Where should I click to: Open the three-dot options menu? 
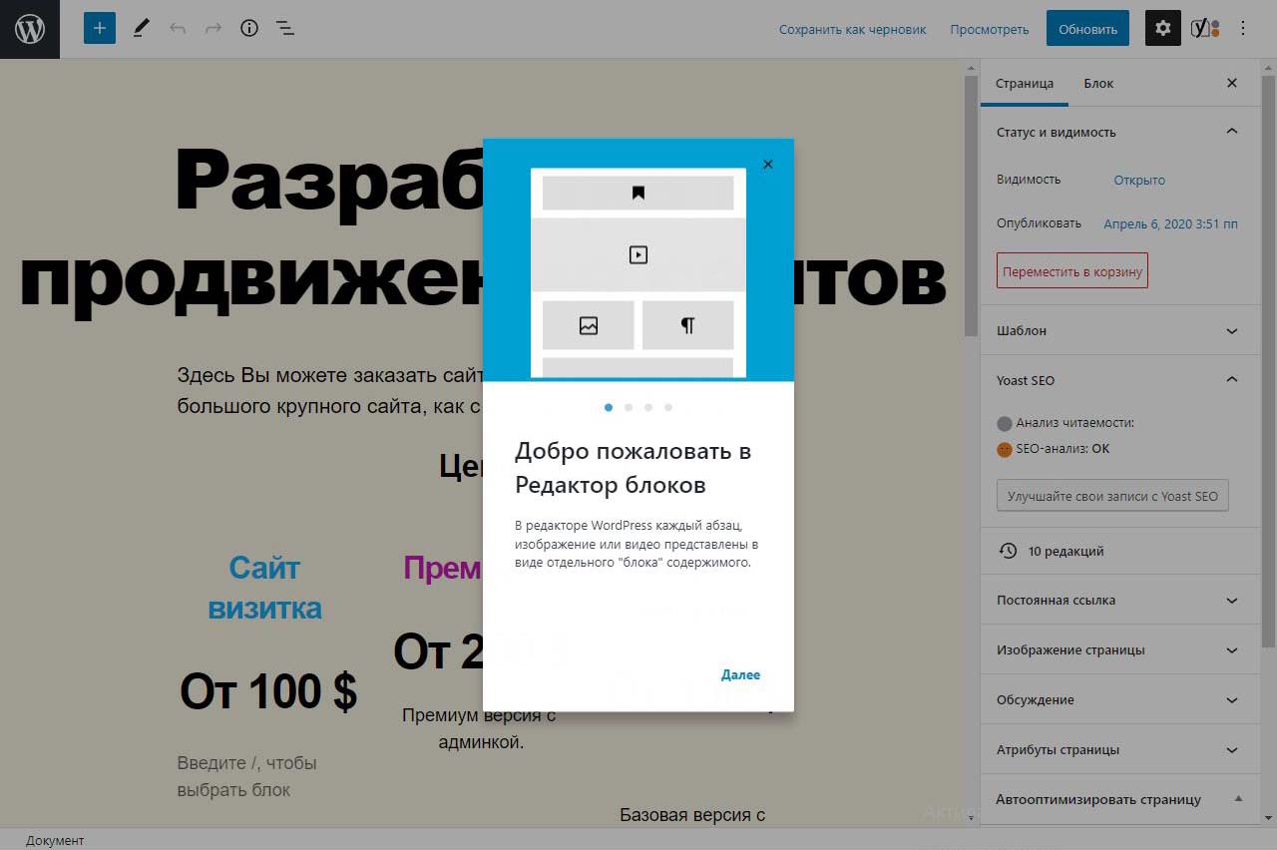tap(1243, 28)
